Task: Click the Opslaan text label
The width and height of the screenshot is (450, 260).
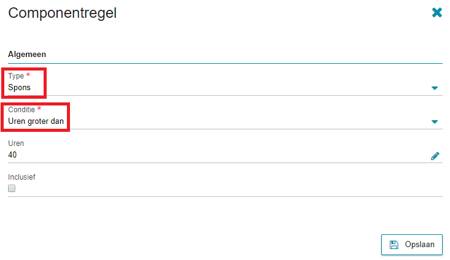Action: point(419,245)
